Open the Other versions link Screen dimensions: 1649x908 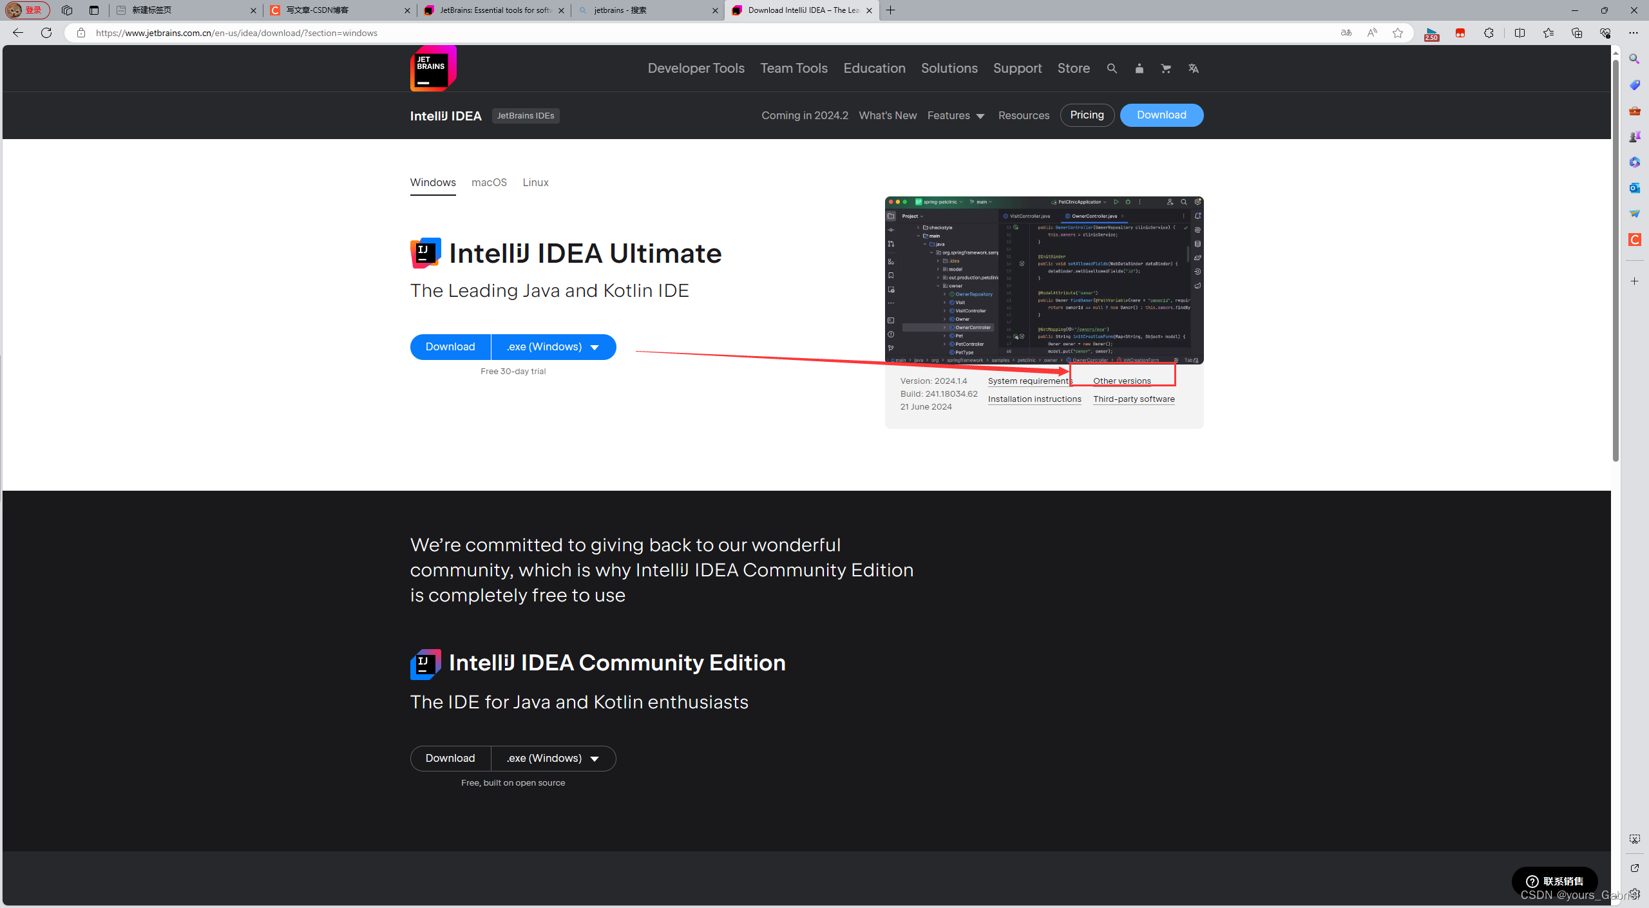pyautogui.click(x=1121, y=381)
